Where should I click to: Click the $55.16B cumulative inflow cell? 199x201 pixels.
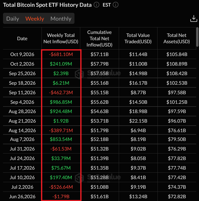[x=100, y=83]
